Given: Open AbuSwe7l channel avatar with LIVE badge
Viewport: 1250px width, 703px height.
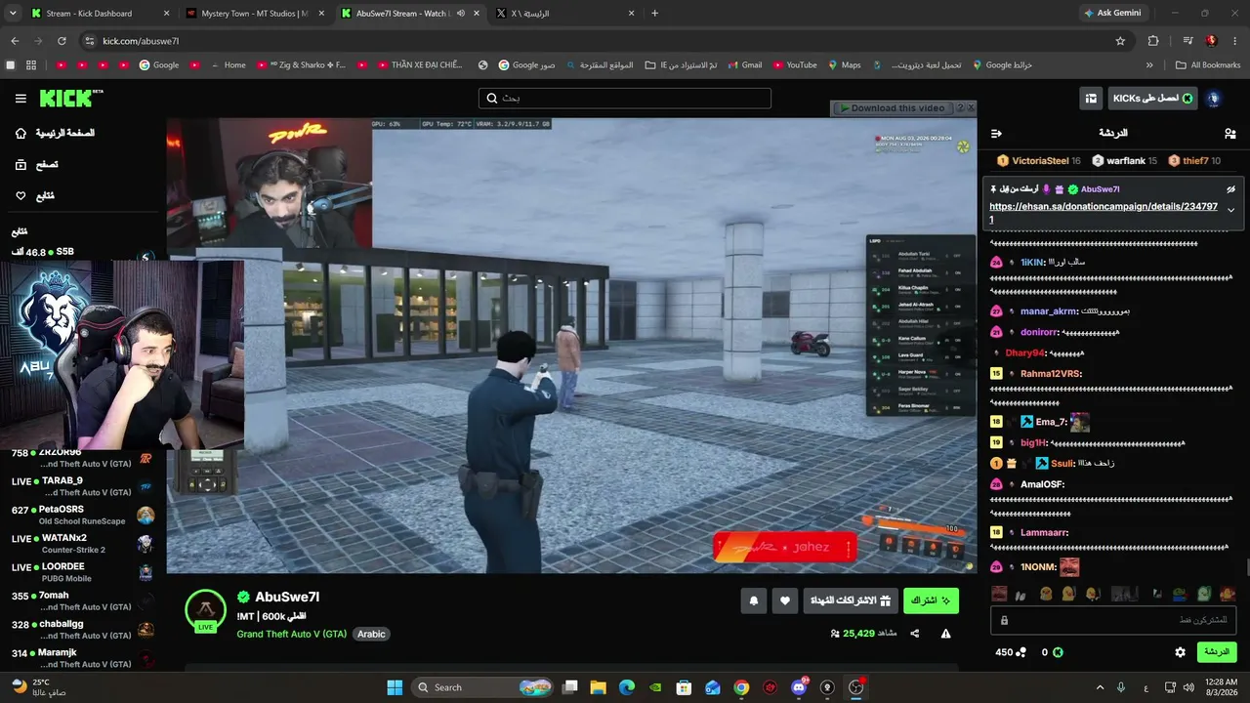Looking at the screenshot, I should [205, 611].
